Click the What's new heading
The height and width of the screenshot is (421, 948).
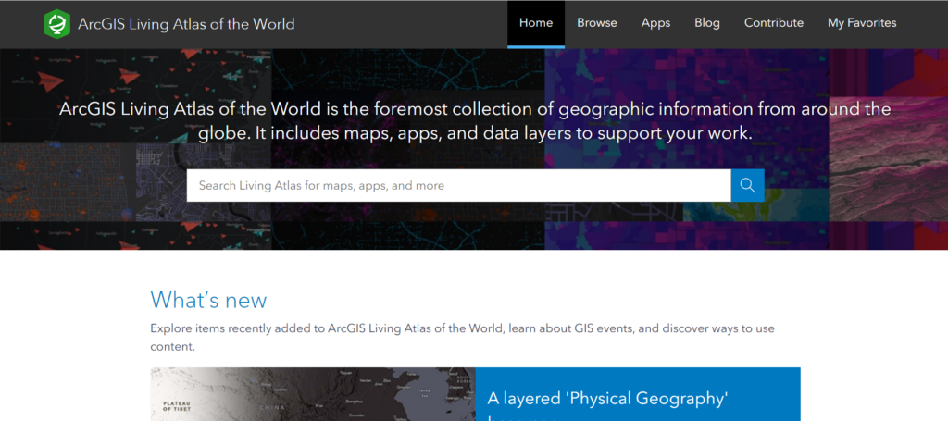click(x=208, y=300)
